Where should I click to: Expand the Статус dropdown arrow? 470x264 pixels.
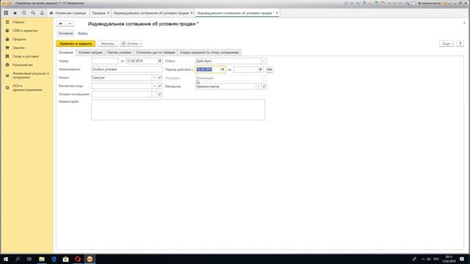(x=264, y=61)
